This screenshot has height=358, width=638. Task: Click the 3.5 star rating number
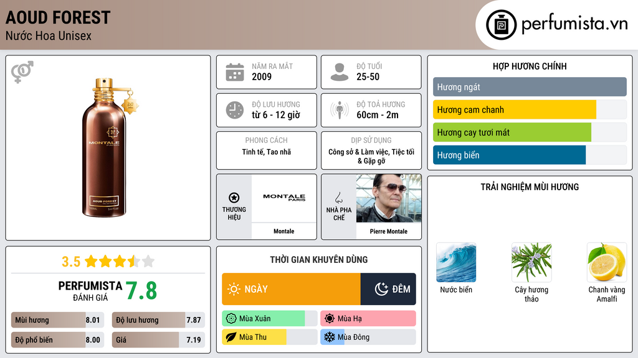(71, 262)
